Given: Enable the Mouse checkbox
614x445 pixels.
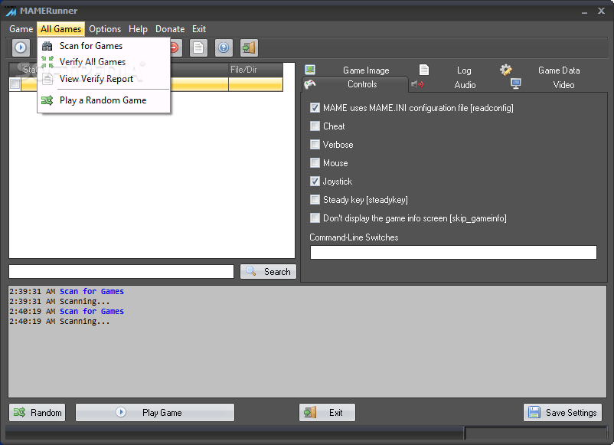Looking at the screenshot, I should click(315, 163).
